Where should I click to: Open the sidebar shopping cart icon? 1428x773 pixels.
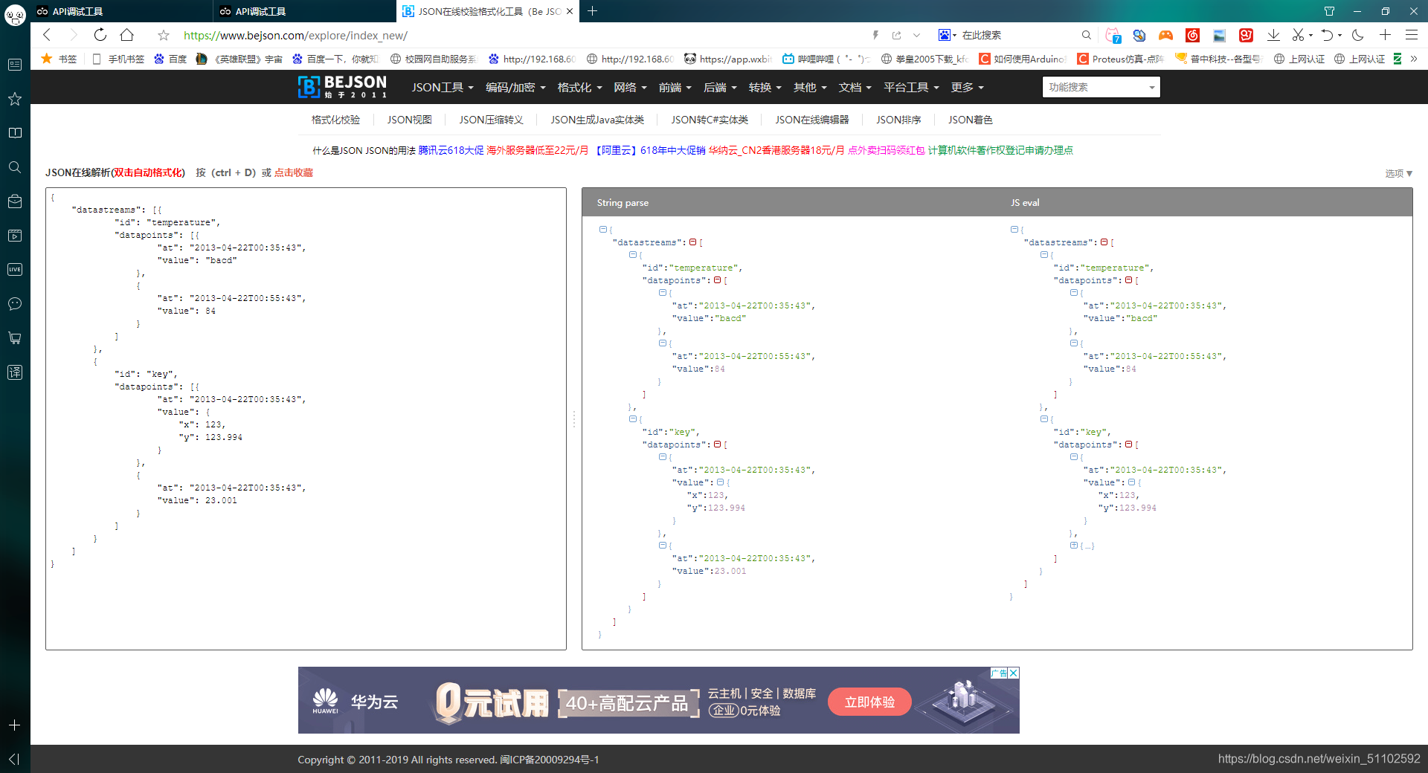click(14, 338)
